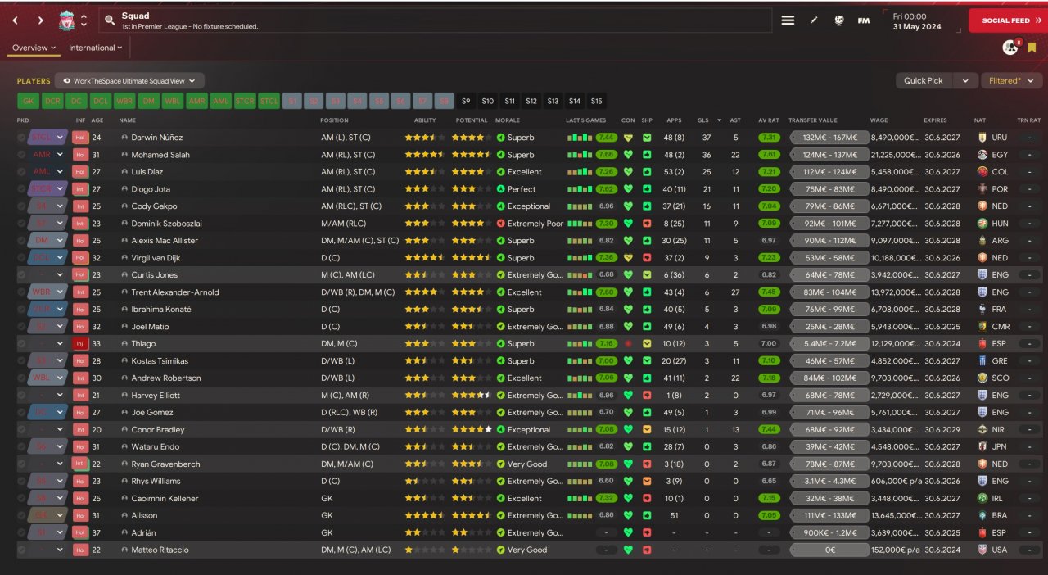Click Alisson's transfer value 111M€ - 133M€
The height and width of the screenshot is (575, 1048).
829,516
